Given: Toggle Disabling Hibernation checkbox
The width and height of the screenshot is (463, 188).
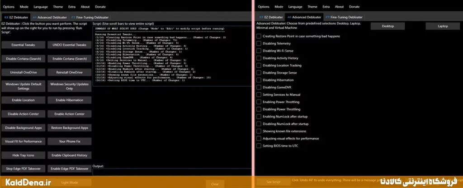Looking at the screenshot, I should click(x=259, y=80).
